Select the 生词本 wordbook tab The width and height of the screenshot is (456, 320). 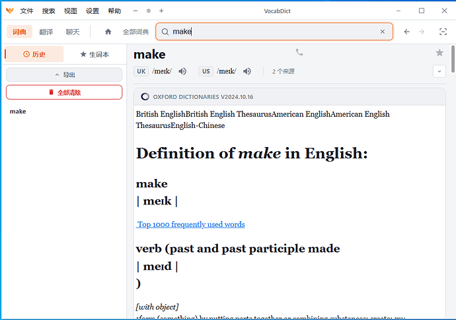coord(95,54)
